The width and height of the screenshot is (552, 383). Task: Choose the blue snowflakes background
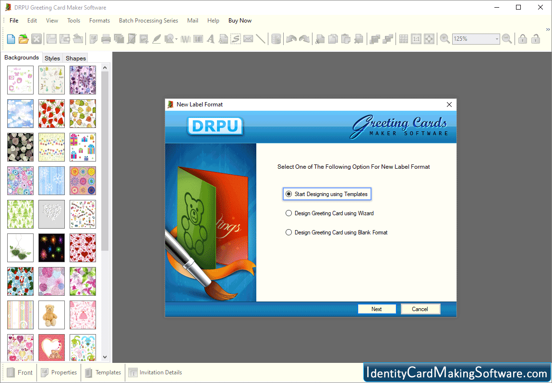pos(51,181)
